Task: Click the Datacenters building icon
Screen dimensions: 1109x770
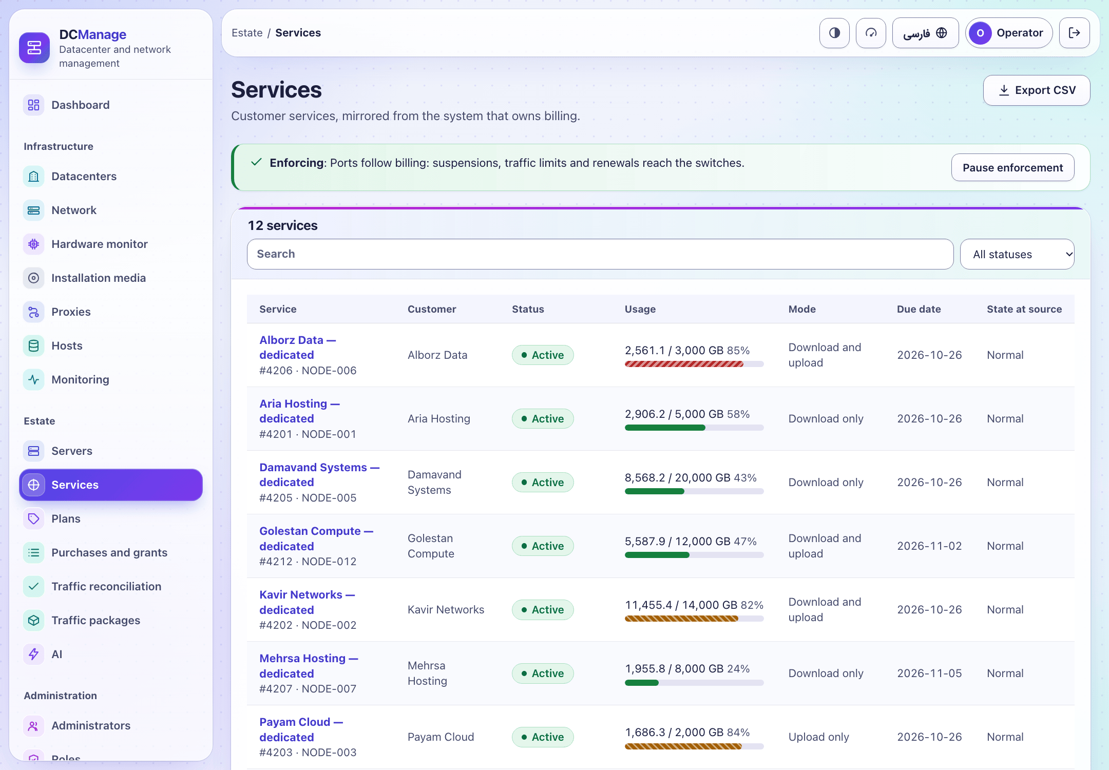Action: coord(34,177)
